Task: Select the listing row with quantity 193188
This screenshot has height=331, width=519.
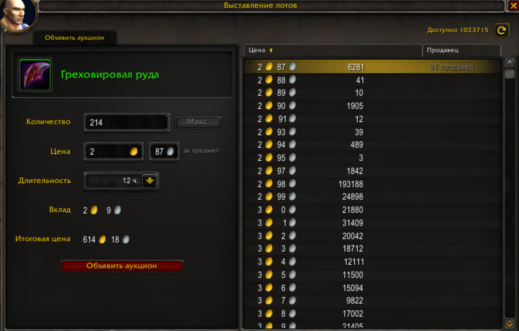Action: click(372, 184)
